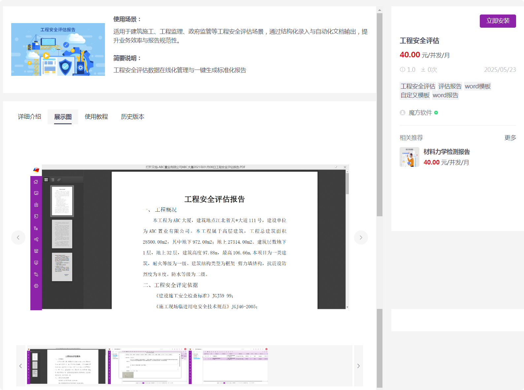
Task: Select the third thumbnail showing table list
Action: 228,366
